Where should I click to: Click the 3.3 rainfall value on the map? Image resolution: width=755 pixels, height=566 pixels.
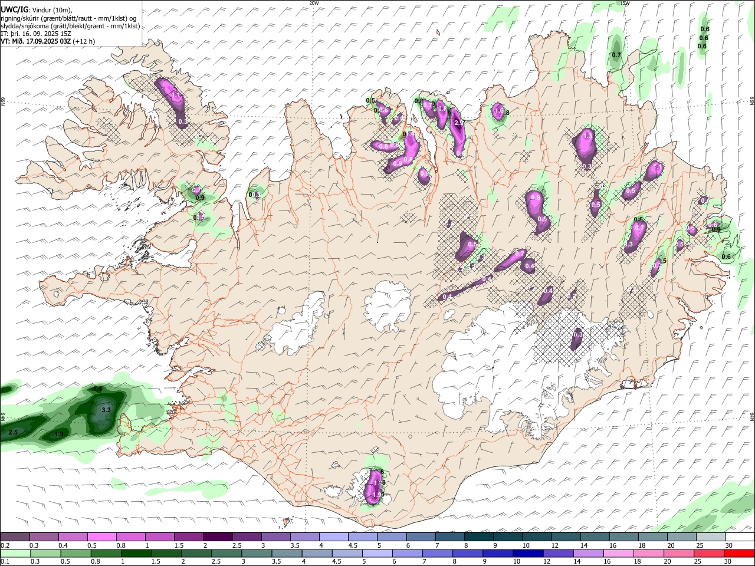tap(106, 409)
